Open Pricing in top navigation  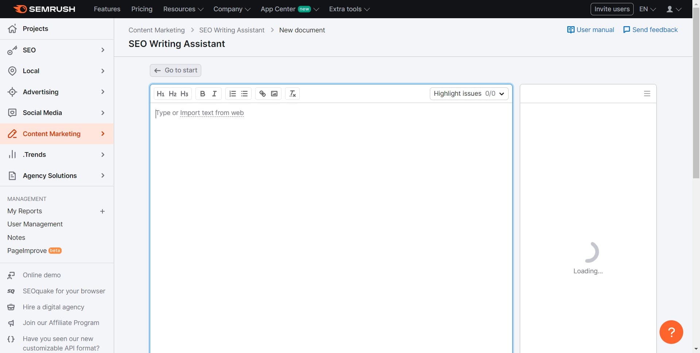click(142, 9)
